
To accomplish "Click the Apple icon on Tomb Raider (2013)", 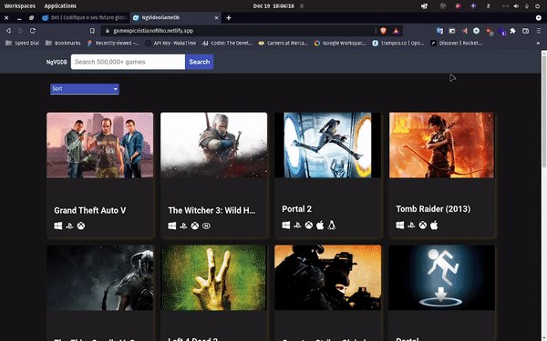I will point(434,226).
